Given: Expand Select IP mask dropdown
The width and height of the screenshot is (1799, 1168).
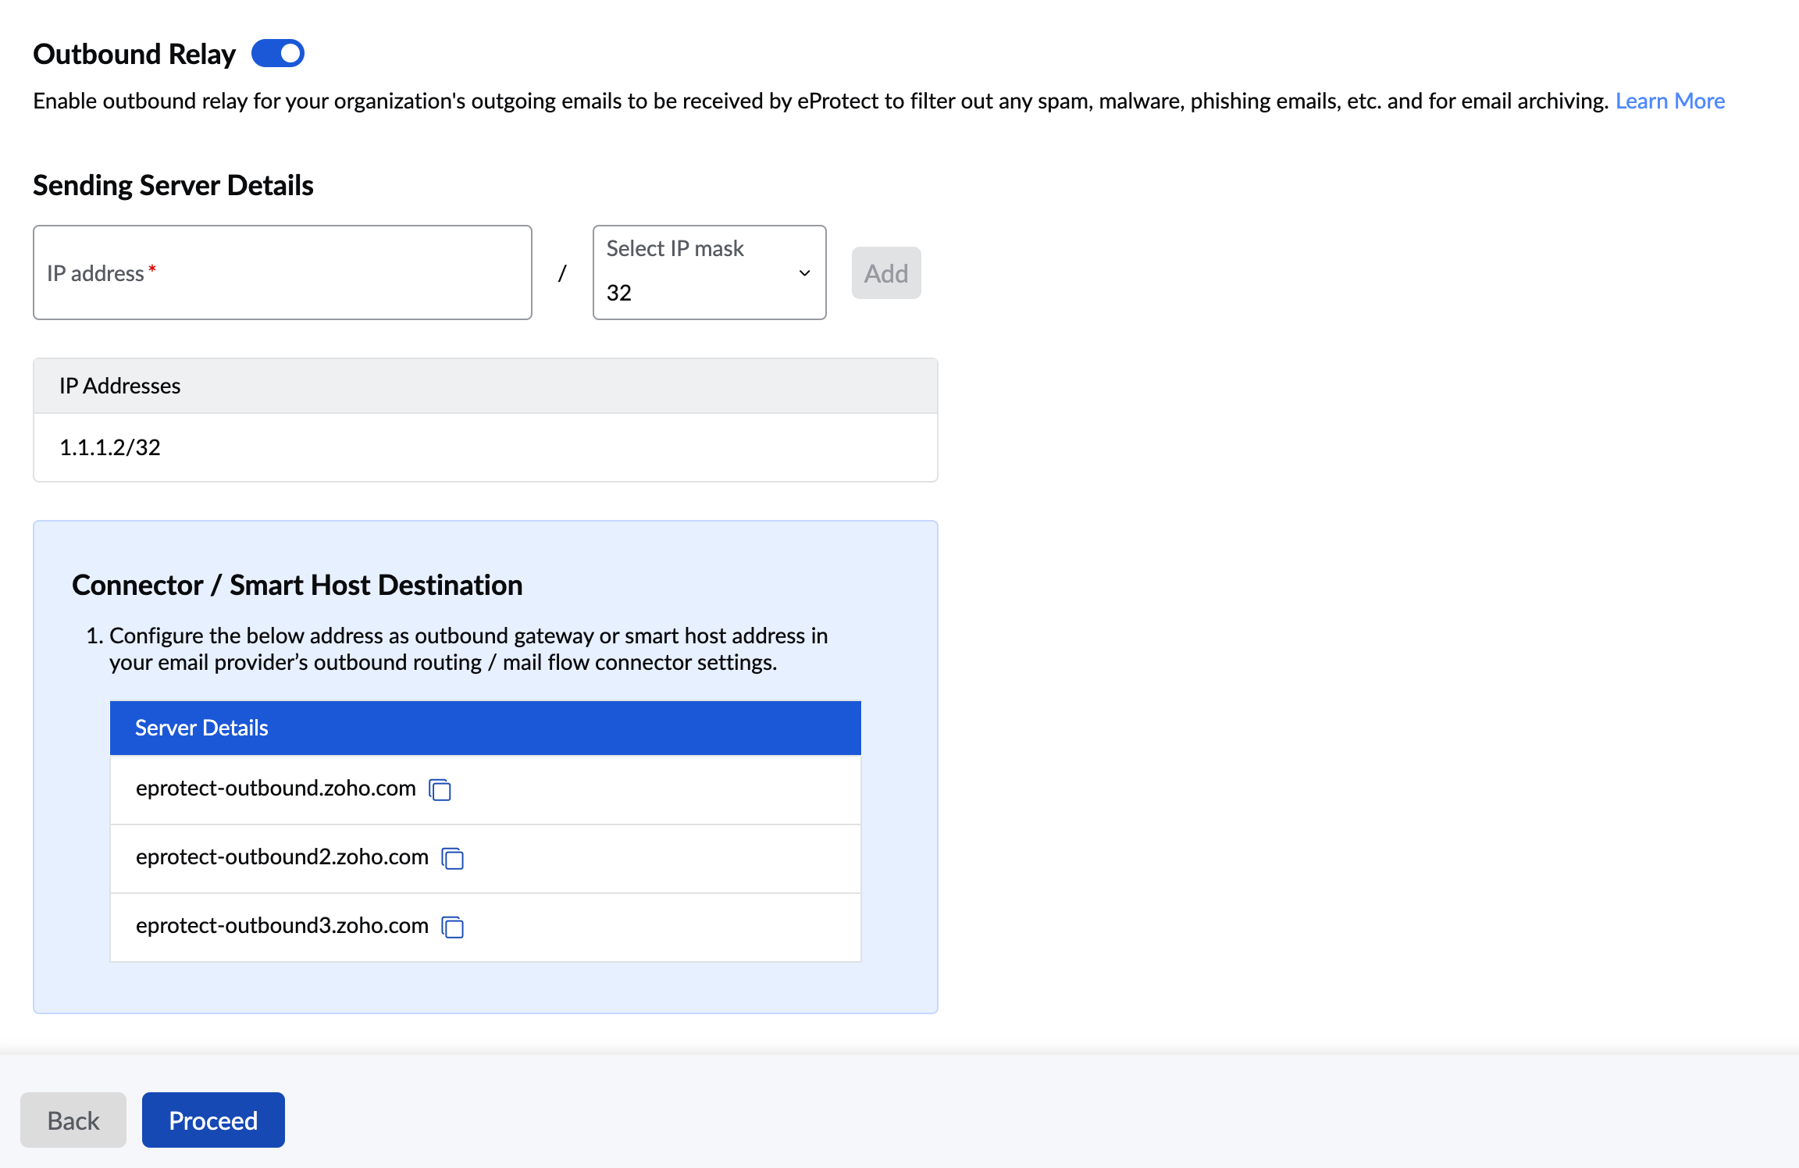Looking at the screenshot, I should (803, 274).
